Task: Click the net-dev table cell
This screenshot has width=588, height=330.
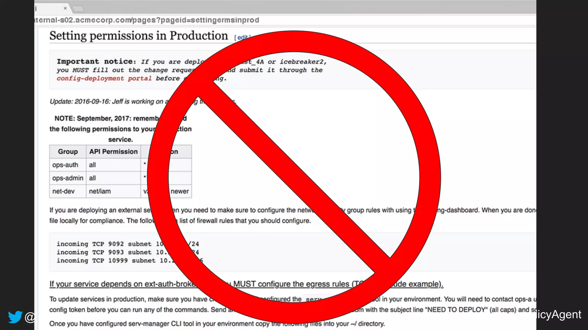Action: (x=63, y=191)
